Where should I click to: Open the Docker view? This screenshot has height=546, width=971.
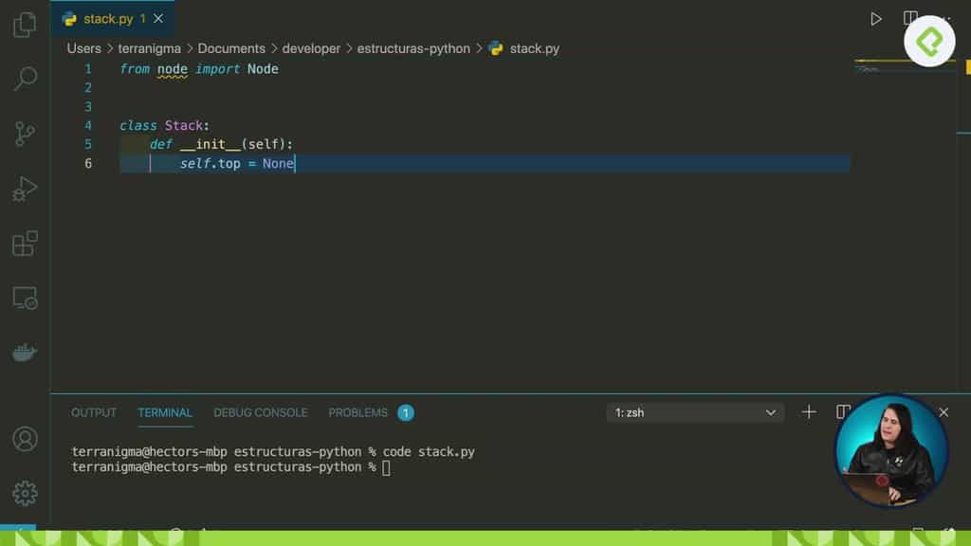click(25, 353)
